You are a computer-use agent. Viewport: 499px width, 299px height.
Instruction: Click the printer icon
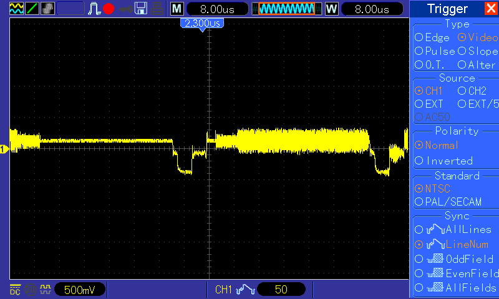tap(157, 9)
